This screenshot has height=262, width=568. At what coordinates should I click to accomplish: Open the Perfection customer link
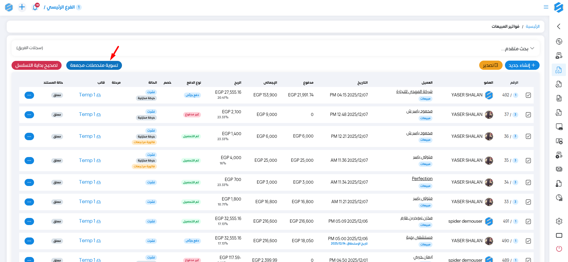click(x=422, y=179)
